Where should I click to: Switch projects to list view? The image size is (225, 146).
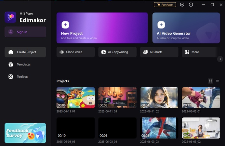coord(218,81)
